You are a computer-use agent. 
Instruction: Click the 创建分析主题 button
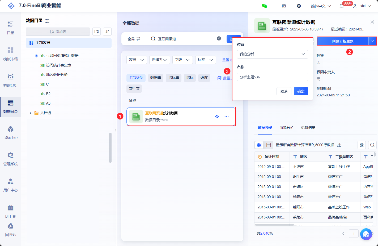tap(343, 41)
